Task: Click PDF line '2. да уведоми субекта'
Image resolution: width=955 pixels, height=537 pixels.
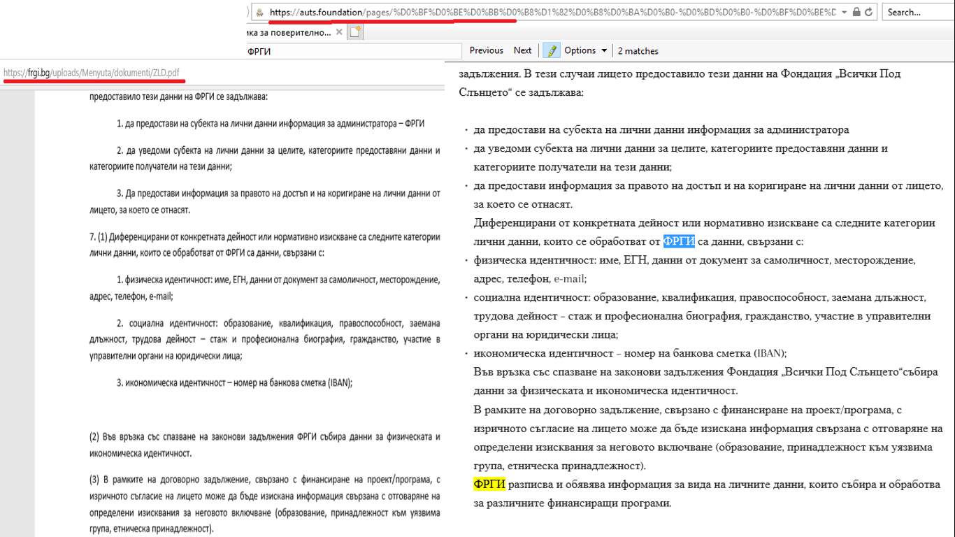Action: tap(265, 158)
